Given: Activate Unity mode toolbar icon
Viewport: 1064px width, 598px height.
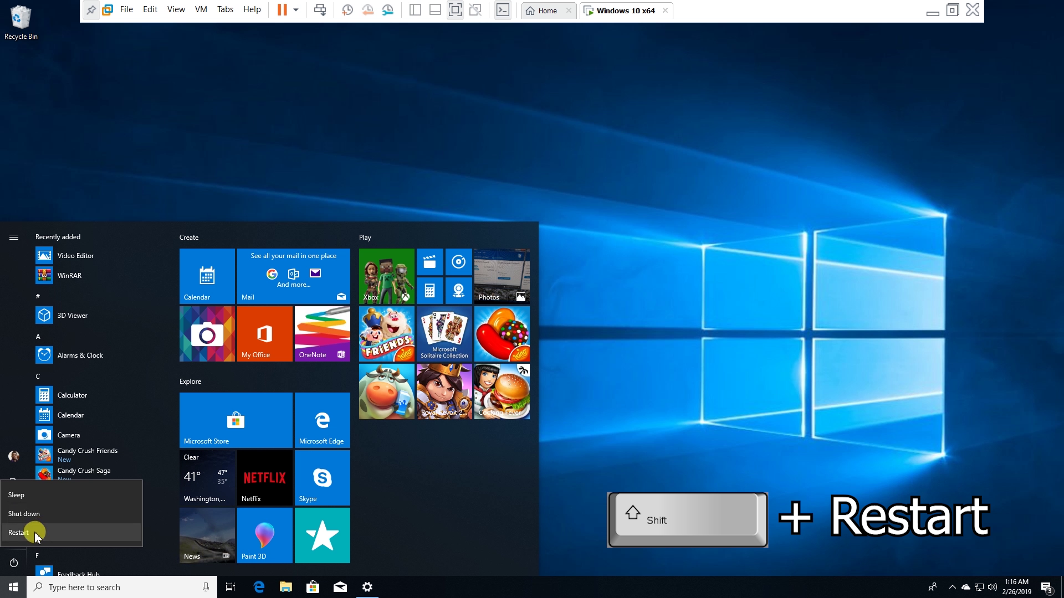Looking at the screenshot, I should point(475,9).
